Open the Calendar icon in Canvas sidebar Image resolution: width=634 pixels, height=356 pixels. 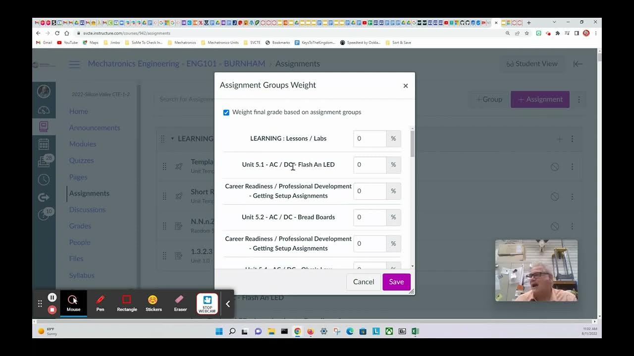coord(44,144)
